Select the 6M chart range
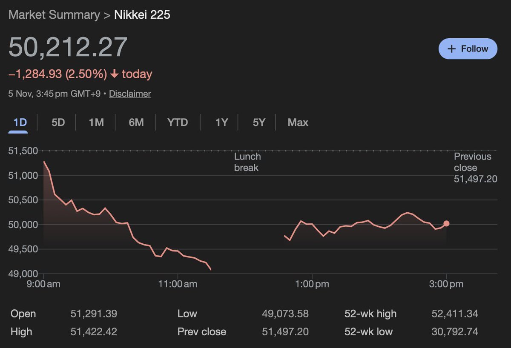The height and width of the screenshot is (348, 511). point(136,123)
